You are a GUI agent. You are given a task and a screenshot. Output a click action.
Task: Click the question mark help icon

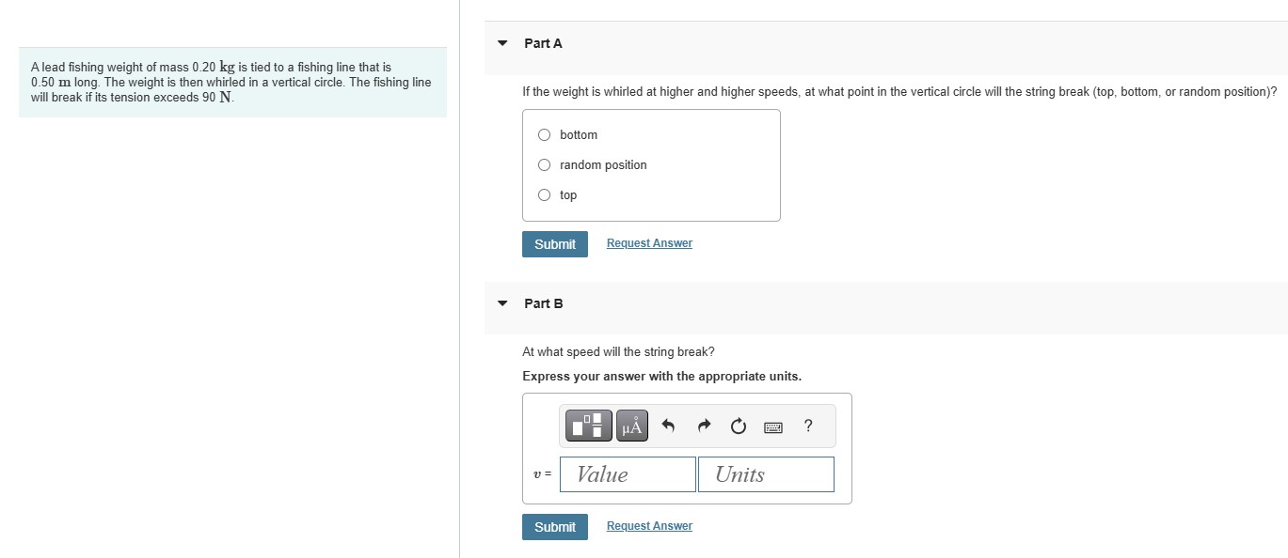pos(808,426)
